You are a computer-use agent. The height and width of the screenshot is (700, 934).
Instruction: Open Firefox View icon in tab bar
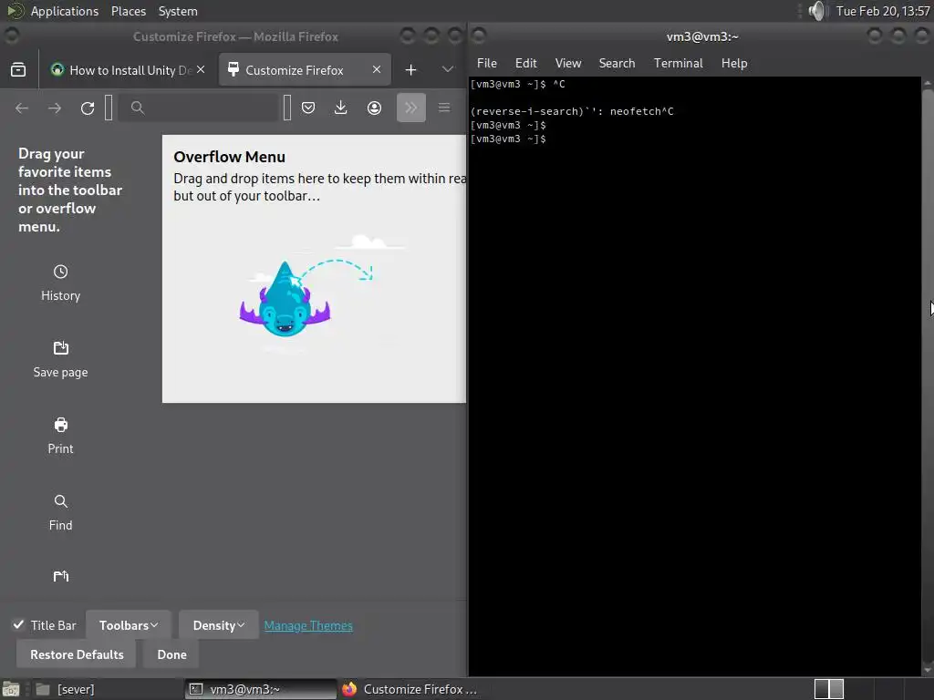click(x=18, y=69)
